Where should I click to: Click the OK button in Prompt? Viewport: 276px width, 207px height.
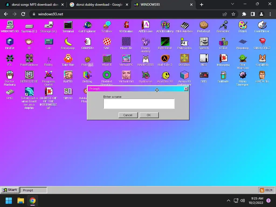[x=149, y=115]
